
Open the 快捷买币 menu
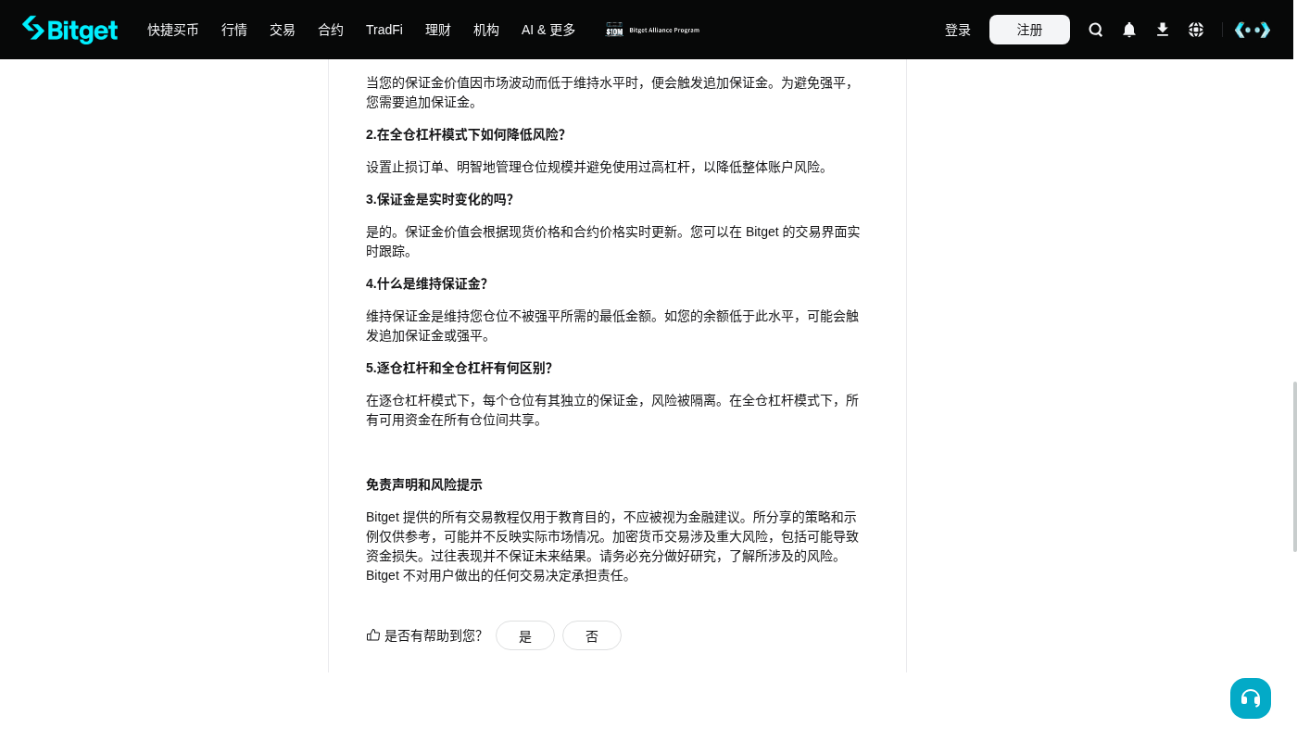[x=173, y=30]
